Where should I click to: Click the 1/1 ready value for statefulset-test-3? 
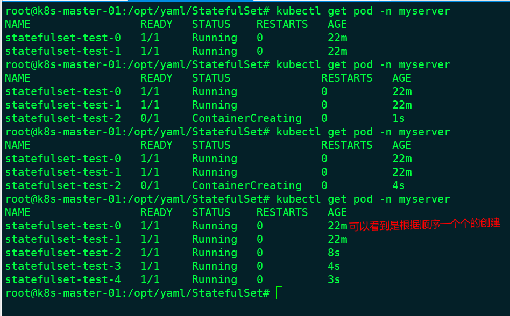150,266
